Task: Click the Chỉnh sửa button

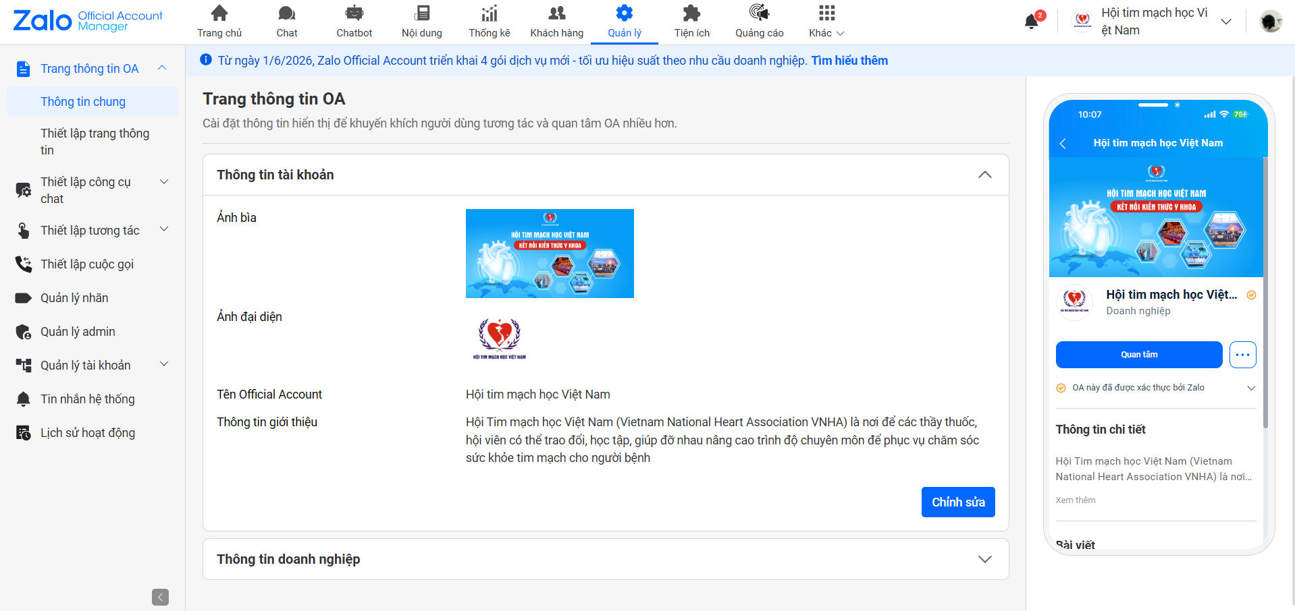Action: (x=958, y=502)
